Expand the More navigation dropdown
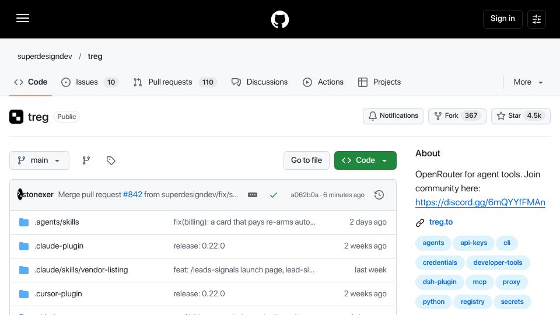 point(528,82)
